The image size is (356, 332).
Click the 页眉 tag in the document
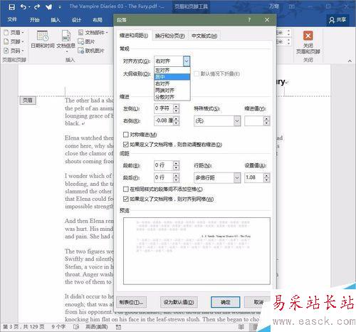click(x=28, y=100)
